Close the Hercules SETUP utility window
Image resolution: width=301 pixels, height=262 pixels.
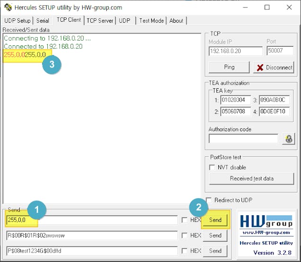(x=289, y=8)
